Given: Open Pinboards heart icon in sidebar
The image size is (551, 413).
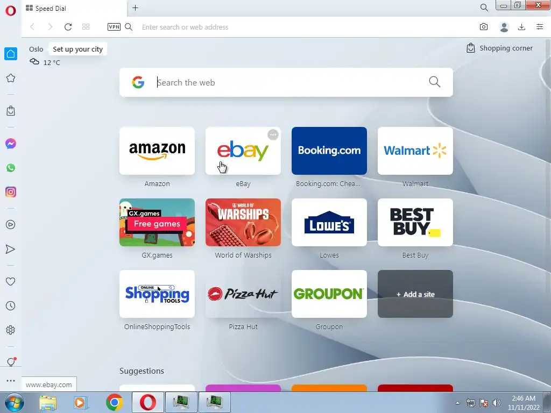Looking at the screenshot, I should (11, 281).
